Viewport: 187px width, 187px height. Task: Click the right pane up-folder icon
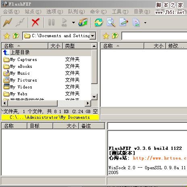click(x=115, y=36)
